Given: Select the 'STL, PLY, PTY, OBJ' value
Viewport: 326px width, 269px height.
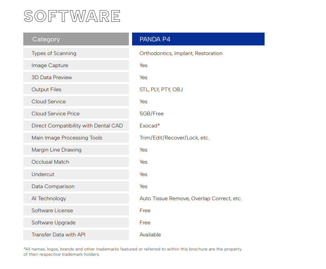Looking at the screenshot, I should click(161, 90).
